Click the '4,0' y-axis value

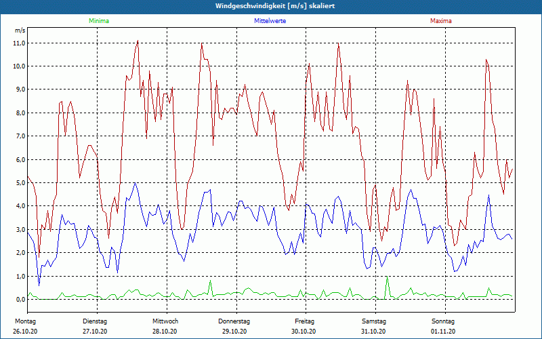pos(20,206)
